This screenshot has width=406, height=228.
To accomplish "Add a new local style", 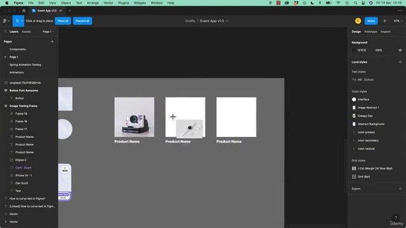I will 400,62.
